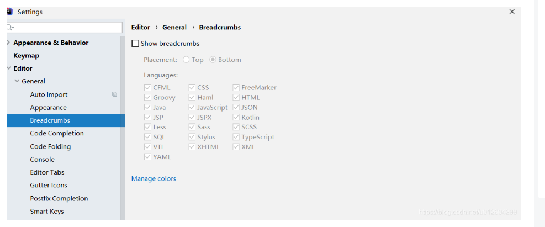
Task: Select the Bottom placement radio button
Action: pyautogui.click(x=213, y=60)
